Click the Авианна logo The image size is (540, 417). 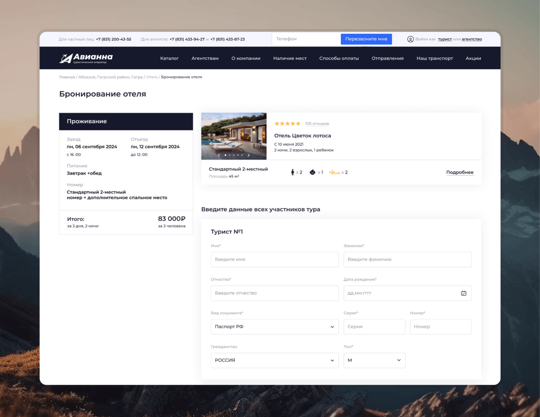(86, 58)
